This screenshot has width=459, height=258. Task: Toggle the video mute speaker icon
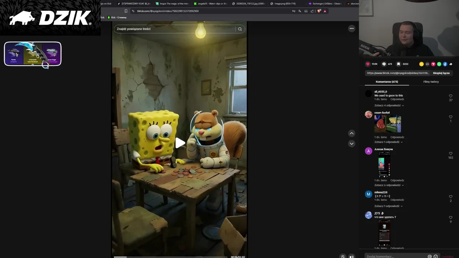[351, 257]
